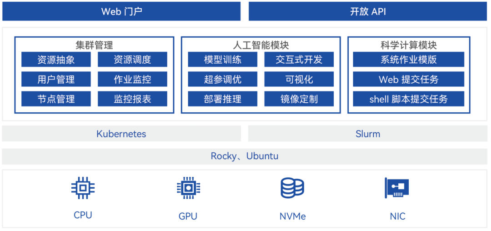Open the 镜像定制 block
This screenshot has height=231, width=491.
point(299,99)
